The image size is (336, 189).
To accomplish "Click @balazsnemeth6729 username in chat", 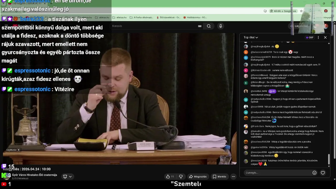I will [261, 52].
